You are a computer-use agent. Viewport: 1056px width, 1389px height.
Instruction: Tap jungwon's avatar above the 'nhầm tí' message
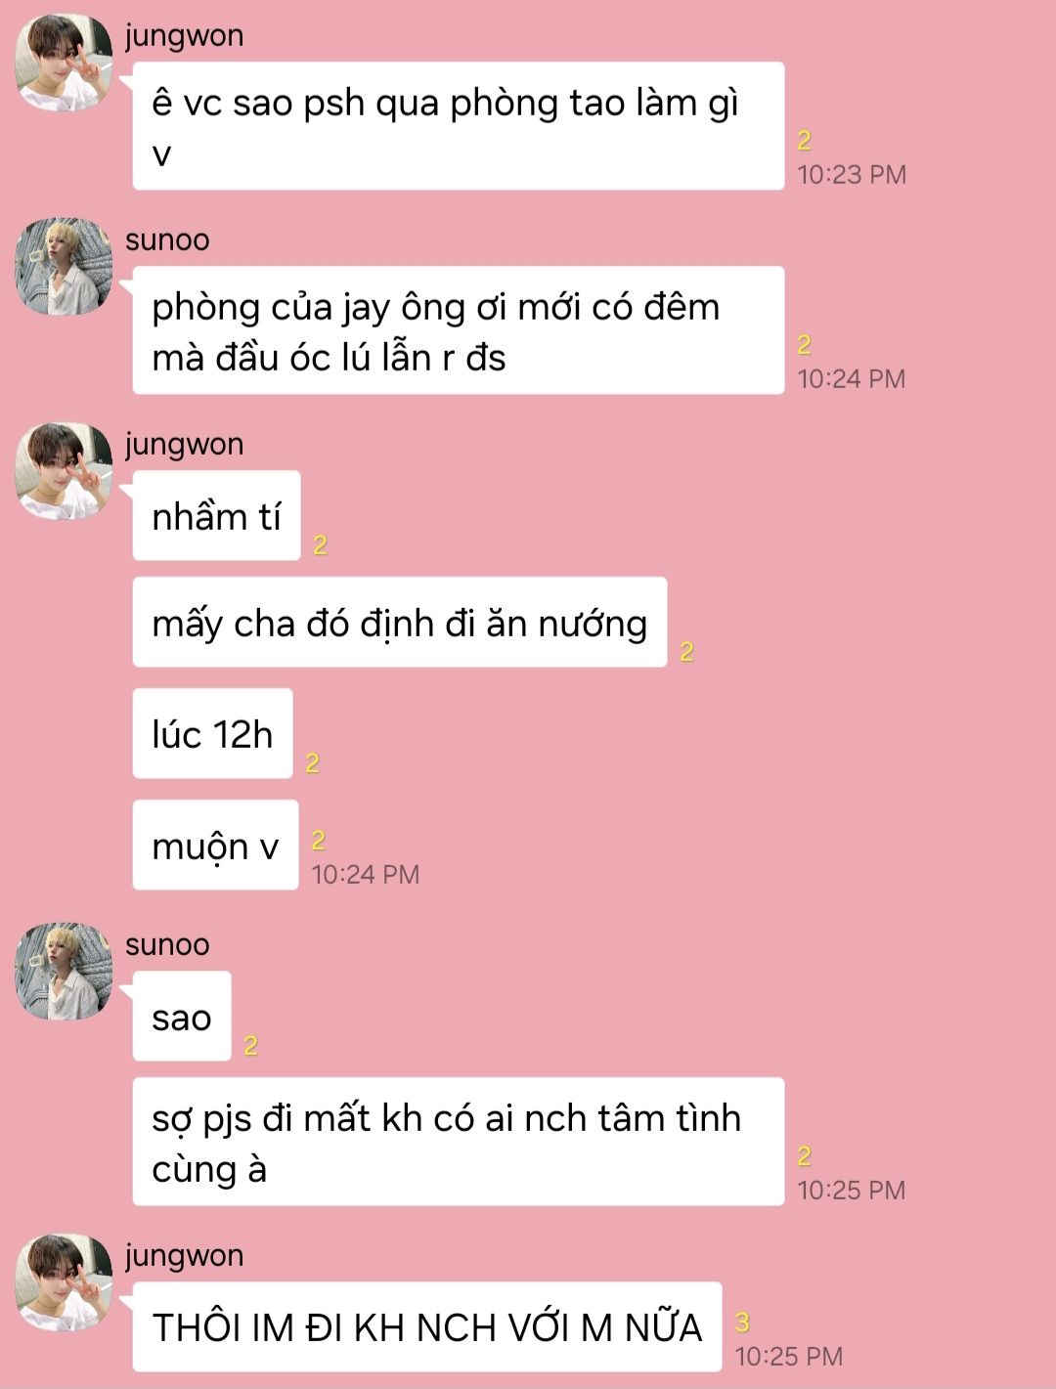[x=65, y=471]
